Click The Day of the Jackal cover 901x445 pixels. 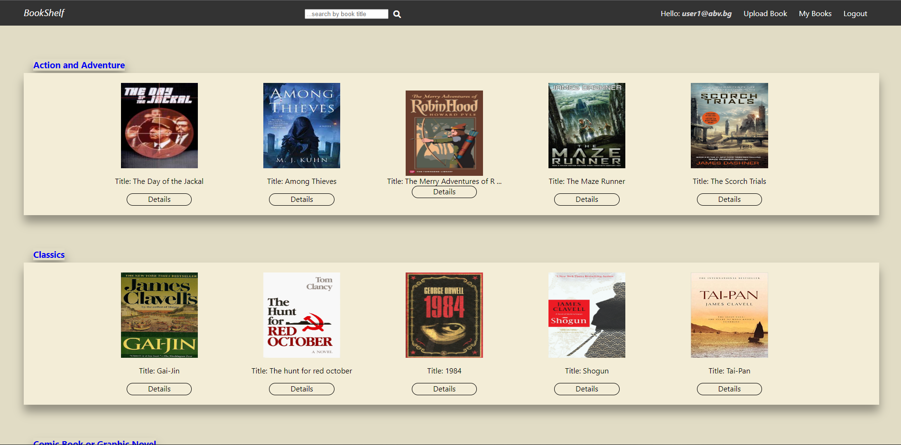click(x=159, y=126)
